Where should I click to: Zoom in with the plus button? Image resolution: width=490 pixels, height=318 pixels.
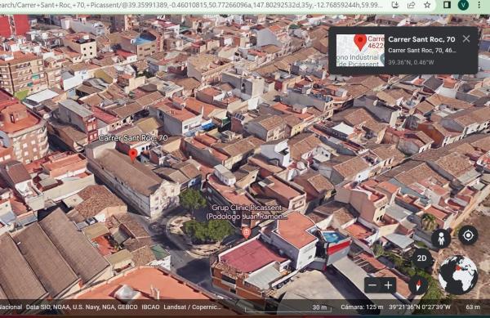[x=388, y=285]
